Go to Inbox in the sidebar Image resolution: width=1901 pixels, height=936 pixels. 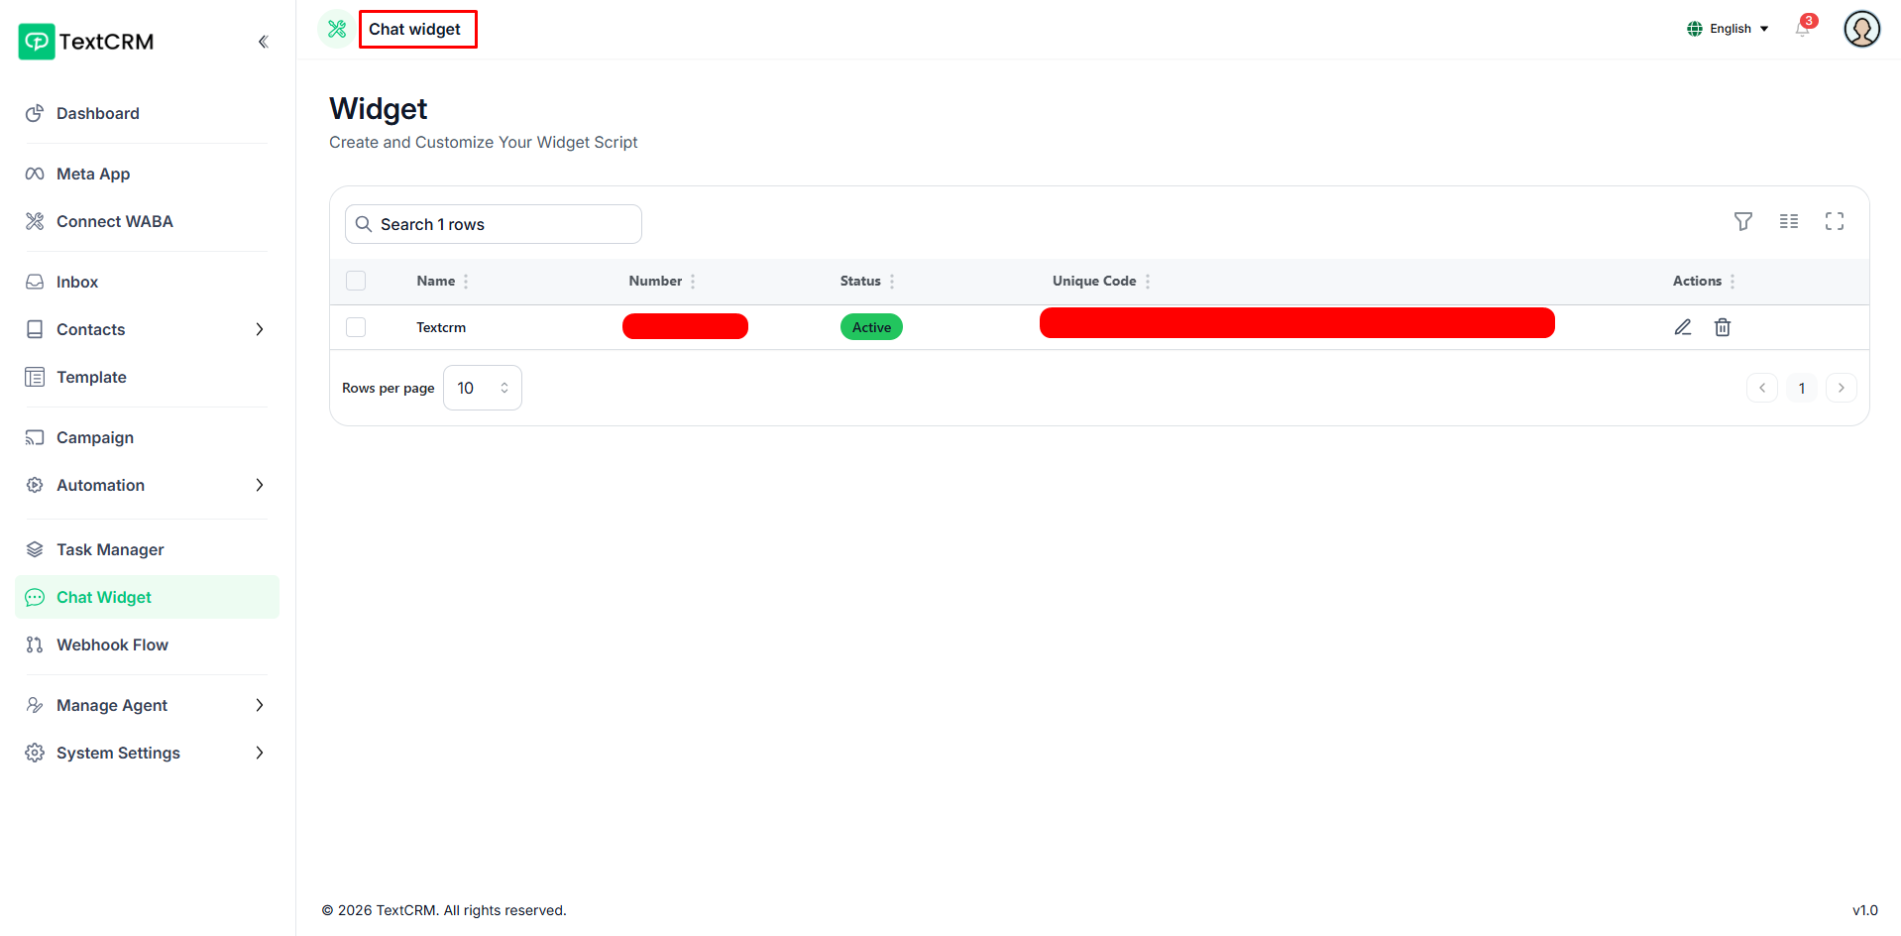click(77, 282)
